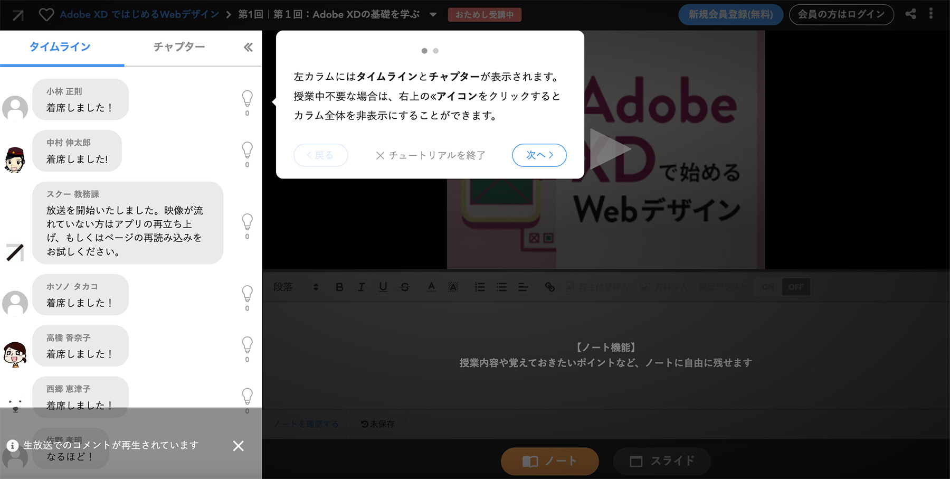The image size is (950, 479).
Task: Insert bulleted list in note editor
Action: point(501,287)
